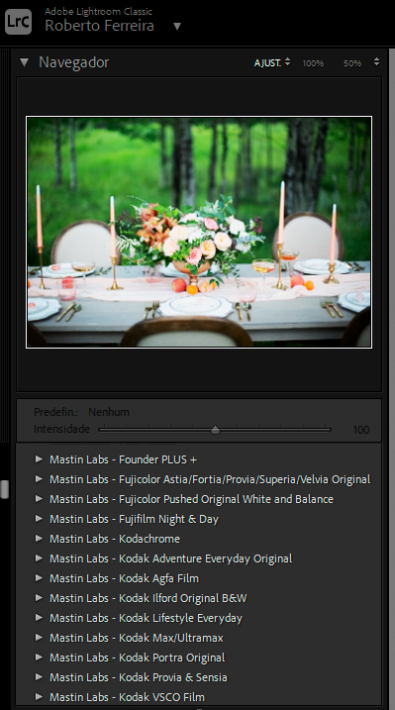Expand Mastin Labs - Kodak VSCO Film
Image resolution: width=395 pixels, height=710 pixels.
pos(39,697)
